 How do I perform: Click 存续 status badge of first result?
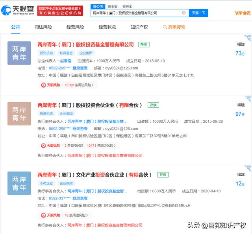coord(144,44)
